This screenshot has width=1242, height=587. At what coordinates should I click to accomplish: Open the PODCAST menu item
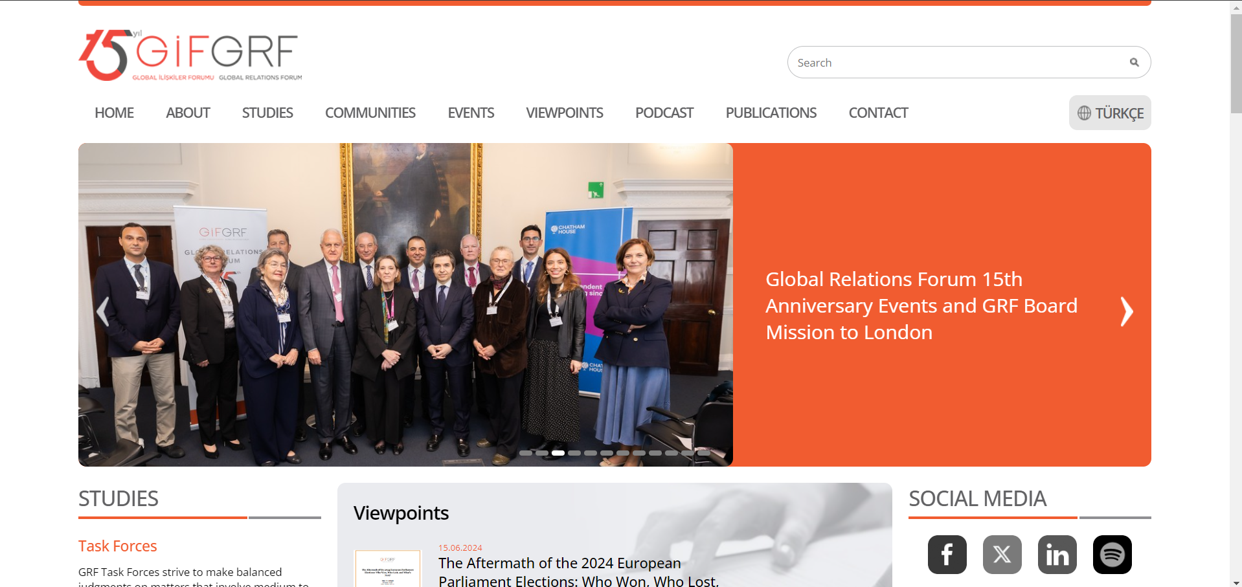point(664,113)
